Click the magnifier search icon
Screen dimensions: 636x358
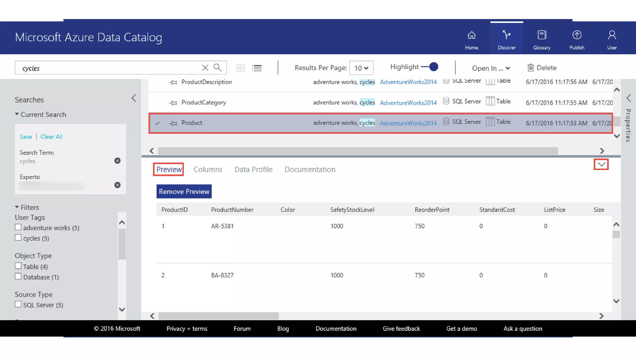(x=217, y=68)
